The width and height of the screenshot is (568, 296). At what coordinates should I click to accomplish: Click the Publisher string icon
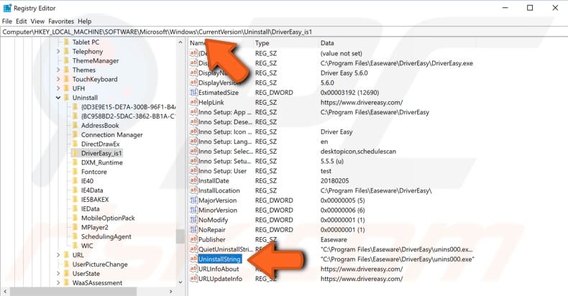pos(193,239)
